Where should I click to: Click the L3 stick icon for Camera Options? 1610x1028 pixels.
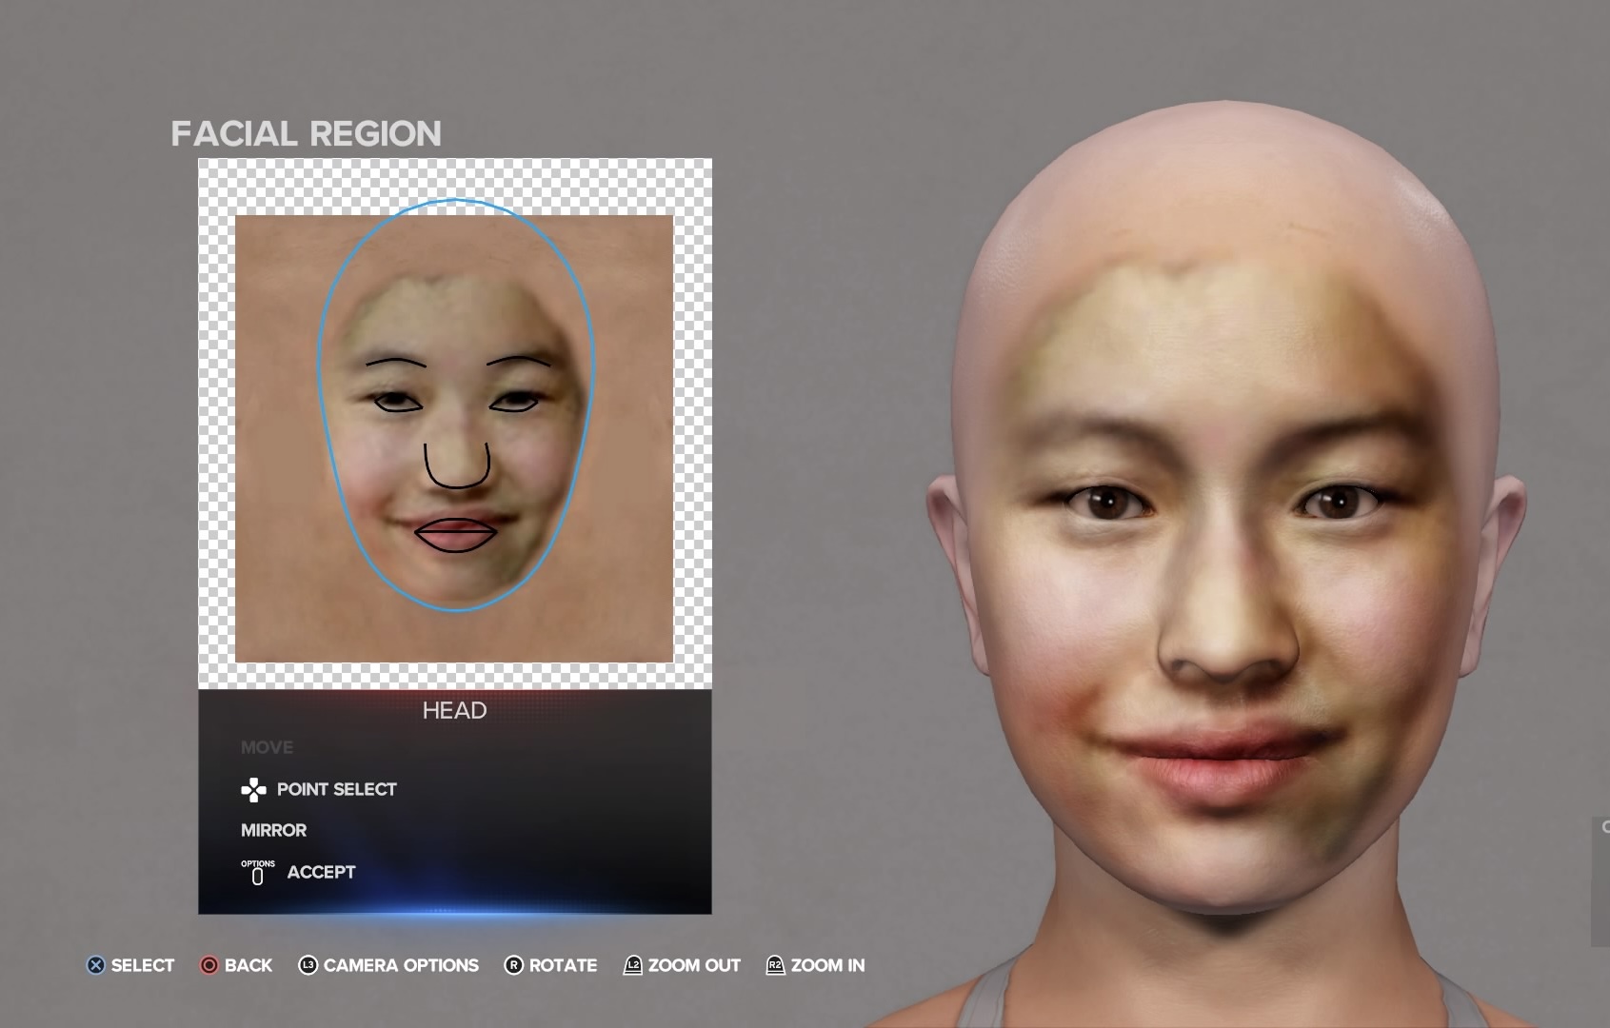[308, 965]
